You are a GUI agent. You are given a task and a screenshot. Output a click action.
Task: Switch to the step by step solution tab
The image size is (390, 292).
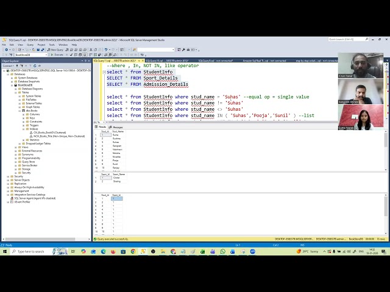[x=316, y=61]
